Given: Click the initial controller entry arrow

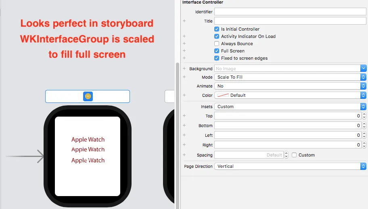Looking at the screenshot, I should point(25,156).
